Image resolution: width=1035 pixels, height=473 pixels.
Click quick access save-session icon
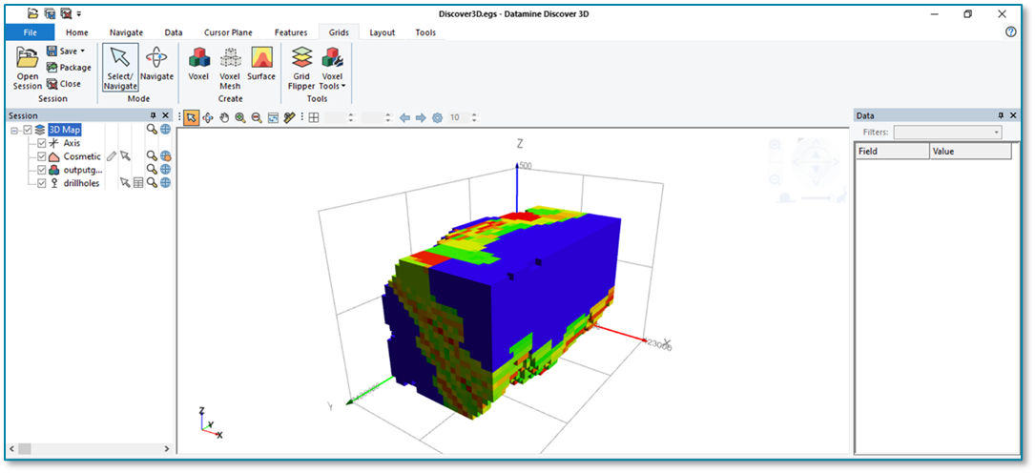50,12
